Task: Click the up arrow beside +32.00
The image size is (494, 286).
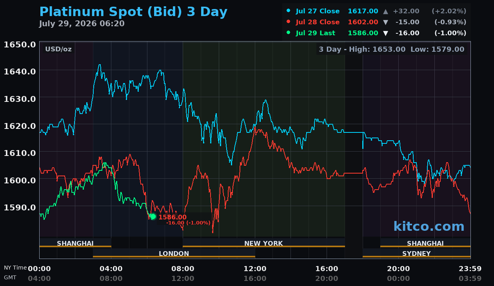Action: [x=386, y=11]
